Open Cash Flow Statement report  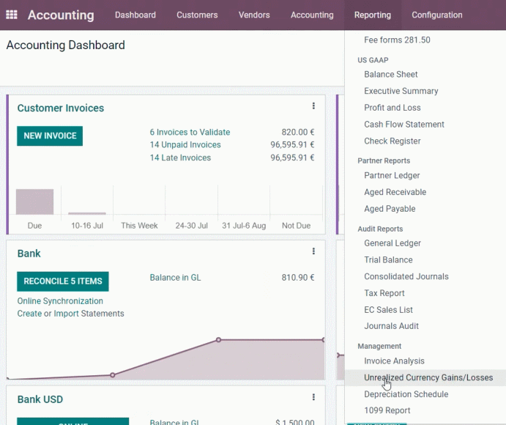click(404, 125)
